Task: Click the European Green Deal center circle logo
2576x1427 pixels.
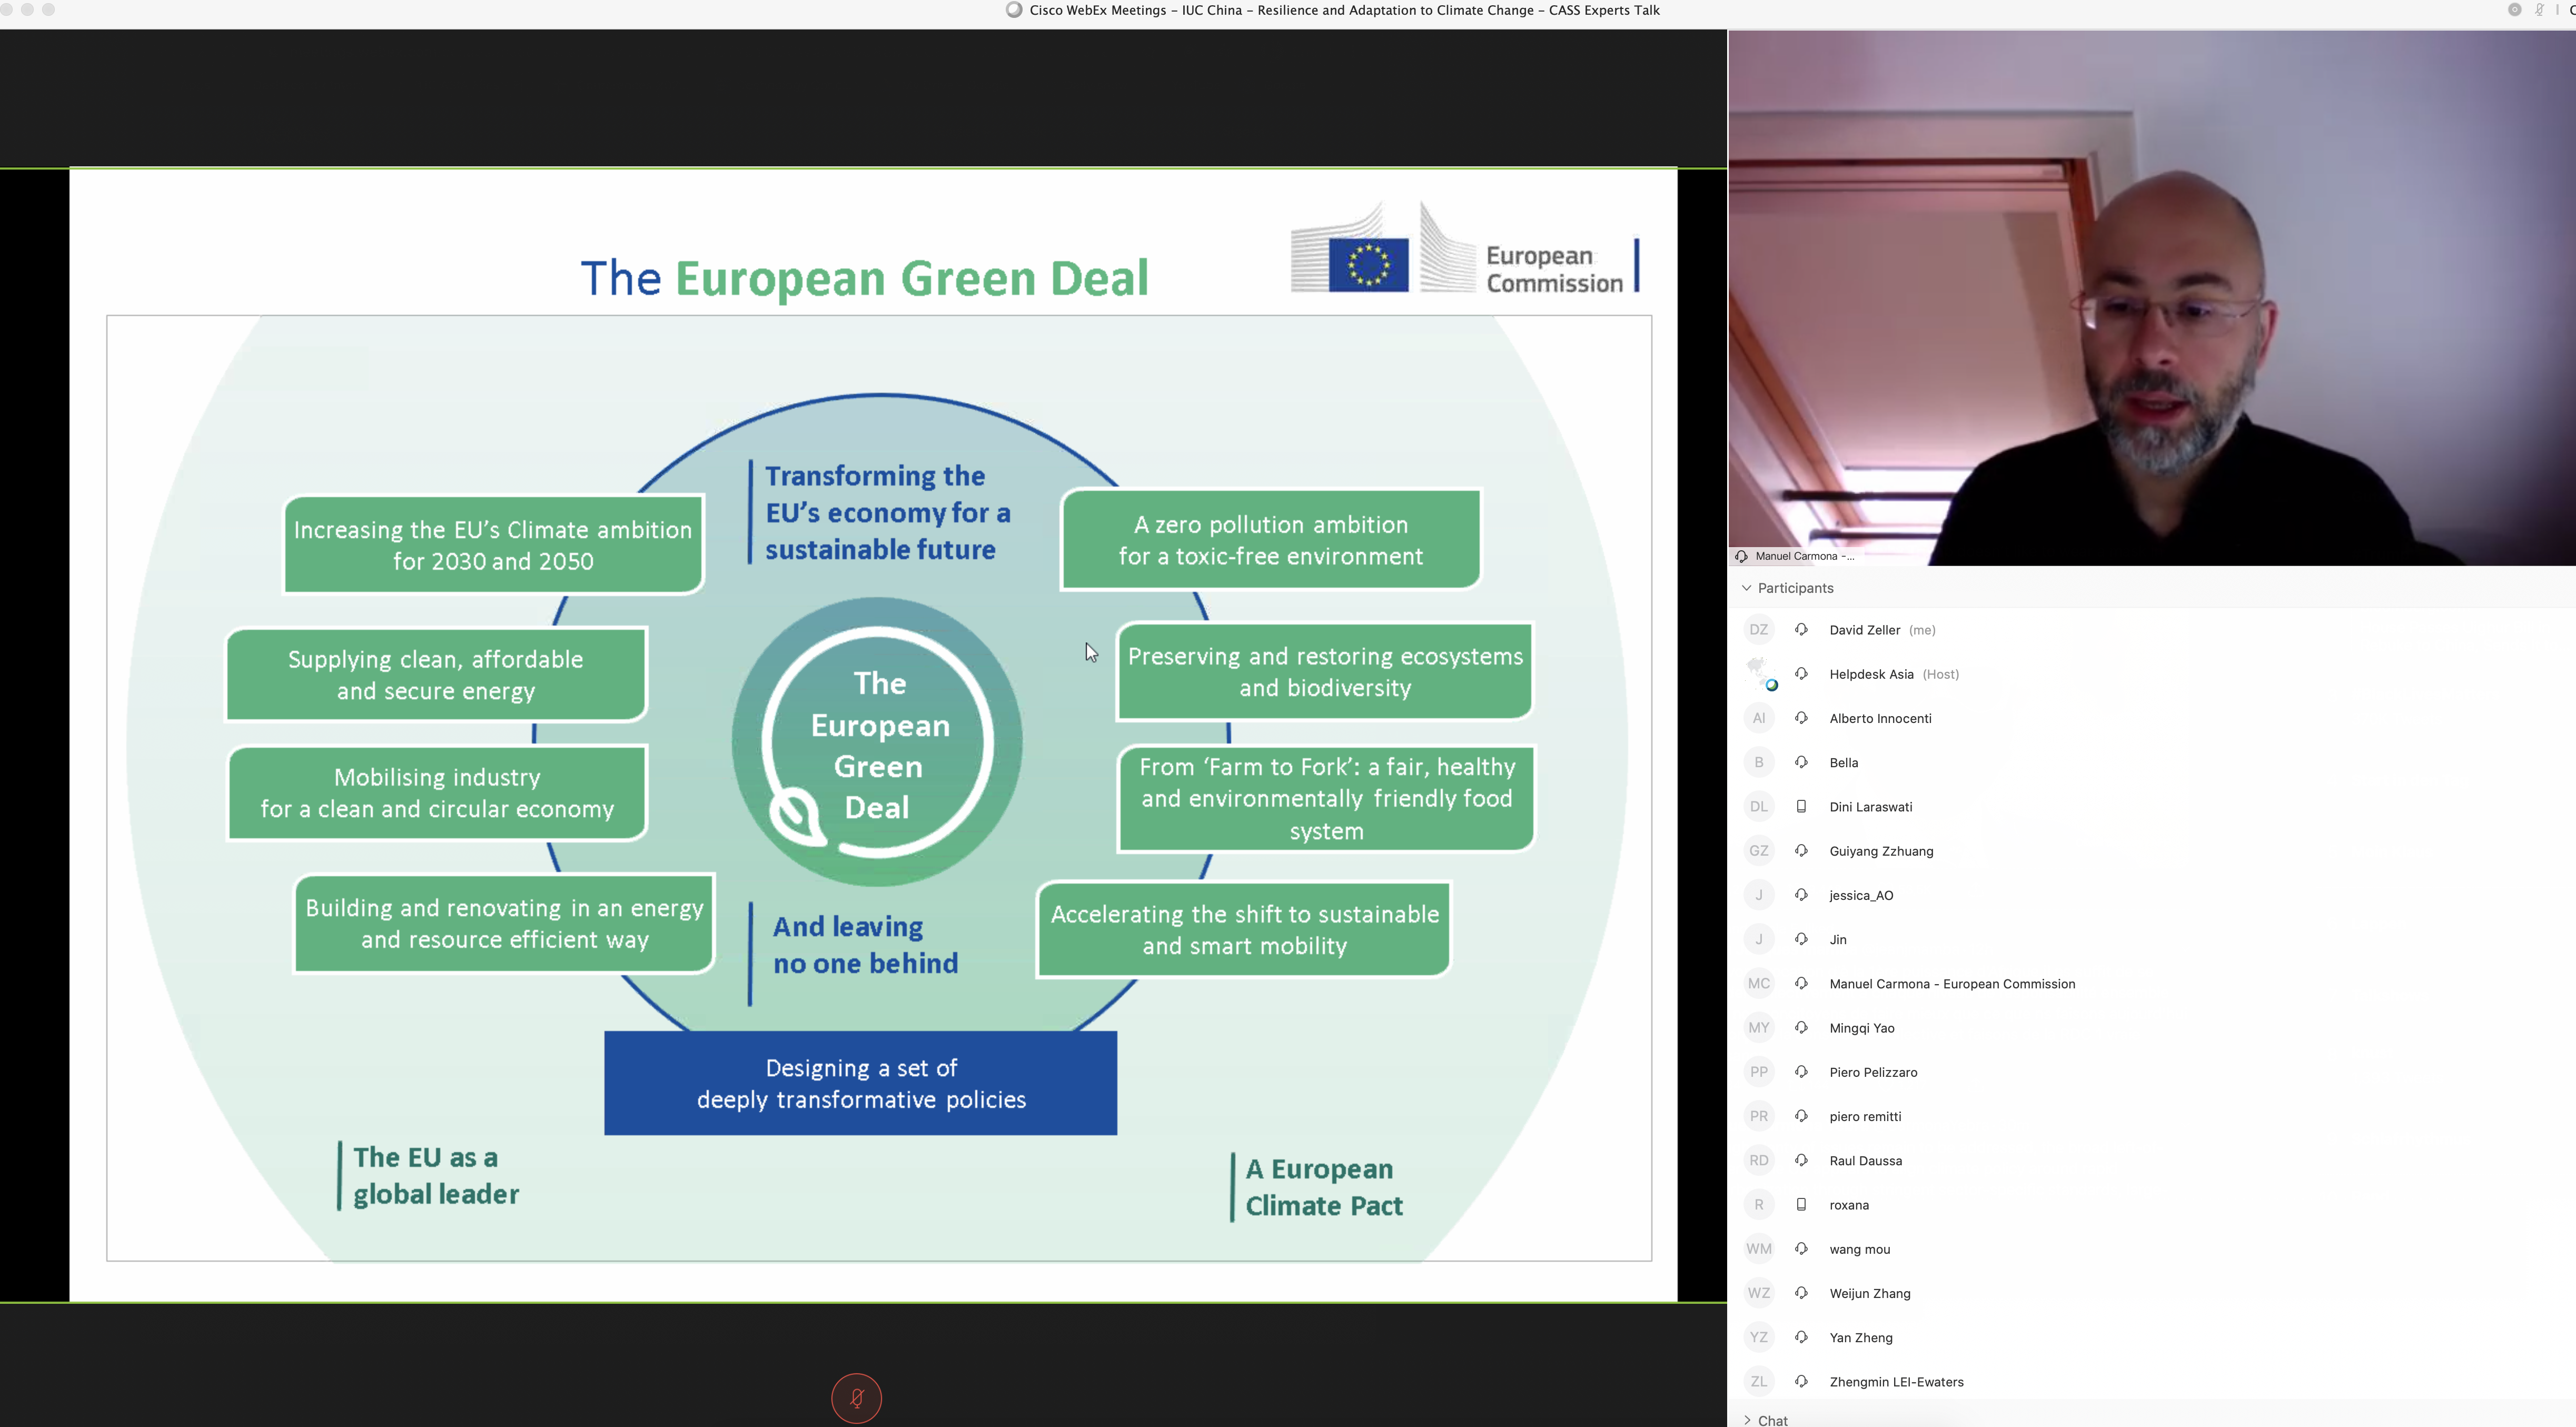Action: (x=877, y=743)
